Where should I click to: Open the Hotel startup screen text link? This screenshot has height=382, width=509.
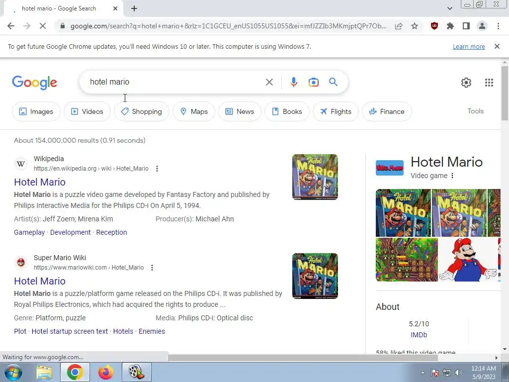[x=70, y=331]
